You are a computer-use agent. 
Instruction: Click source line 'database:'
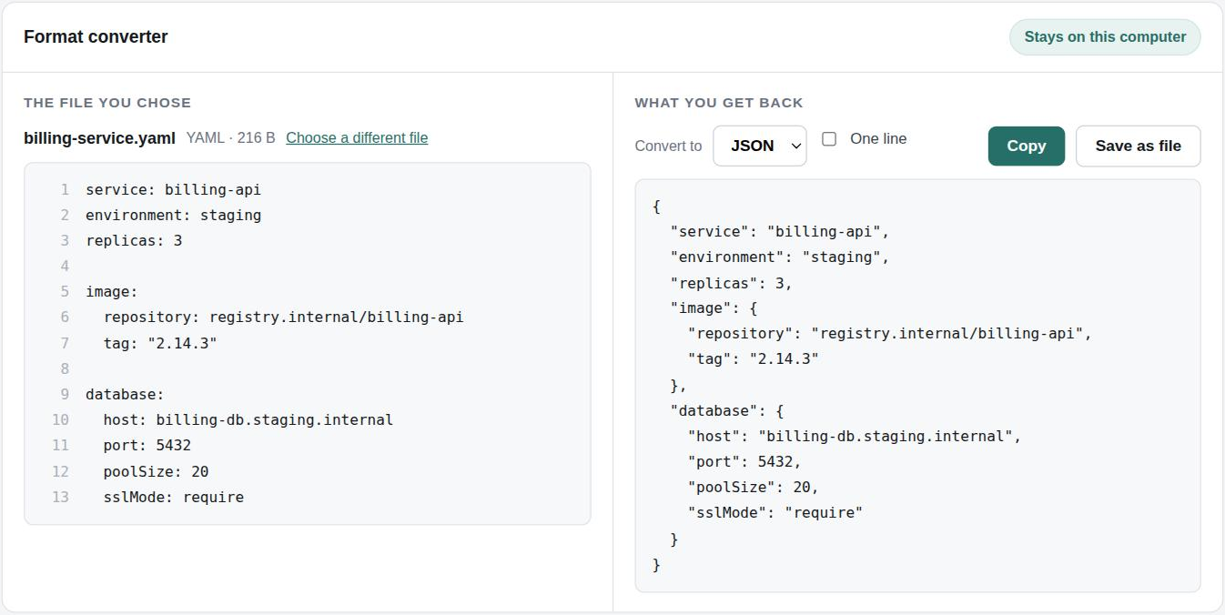(x=125, y=395)
